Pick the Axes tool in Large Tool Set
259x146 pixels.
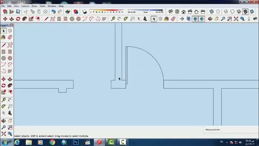tap(4, 113)
